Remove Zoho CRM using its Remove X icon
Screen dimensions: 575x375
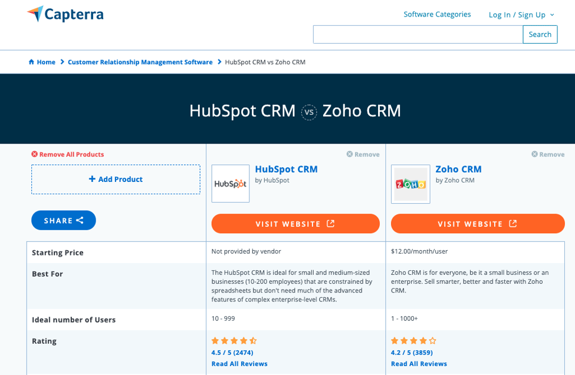click(535, 154)
